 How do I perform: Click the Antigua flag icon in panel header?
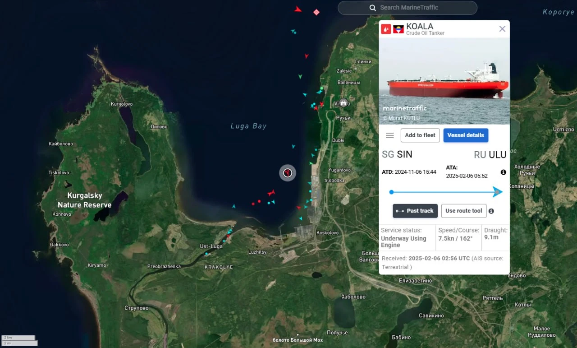click(398, 29)
